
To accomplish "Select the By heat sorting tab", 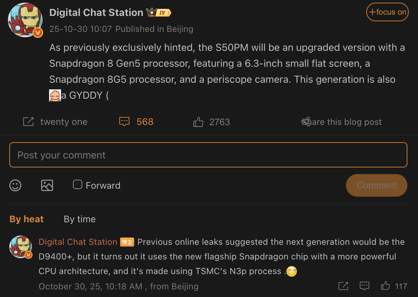I will pos(27,219).
